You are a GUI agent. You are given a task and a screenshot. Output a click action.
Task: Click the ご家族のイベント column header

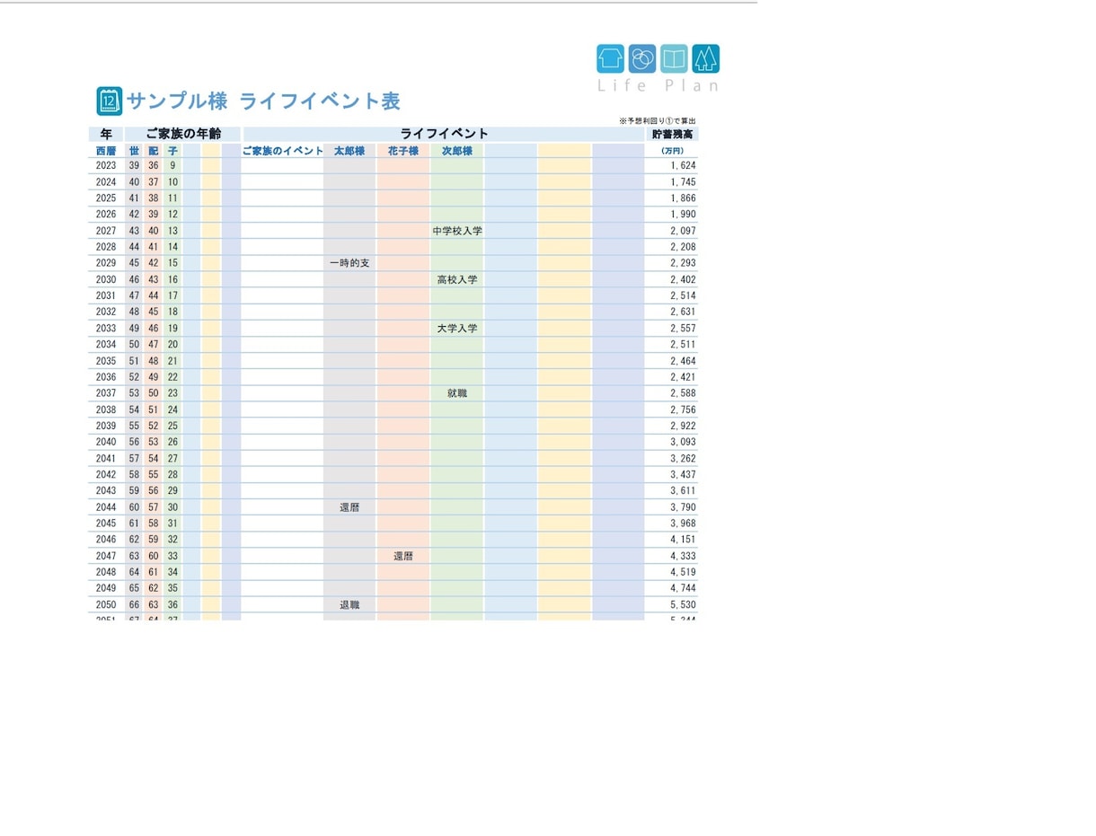click(x=283, y=151)
